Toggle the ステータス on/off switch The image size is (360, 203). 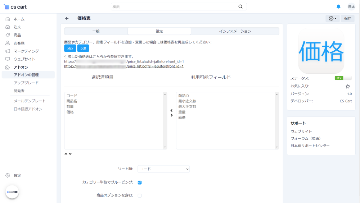343,78
